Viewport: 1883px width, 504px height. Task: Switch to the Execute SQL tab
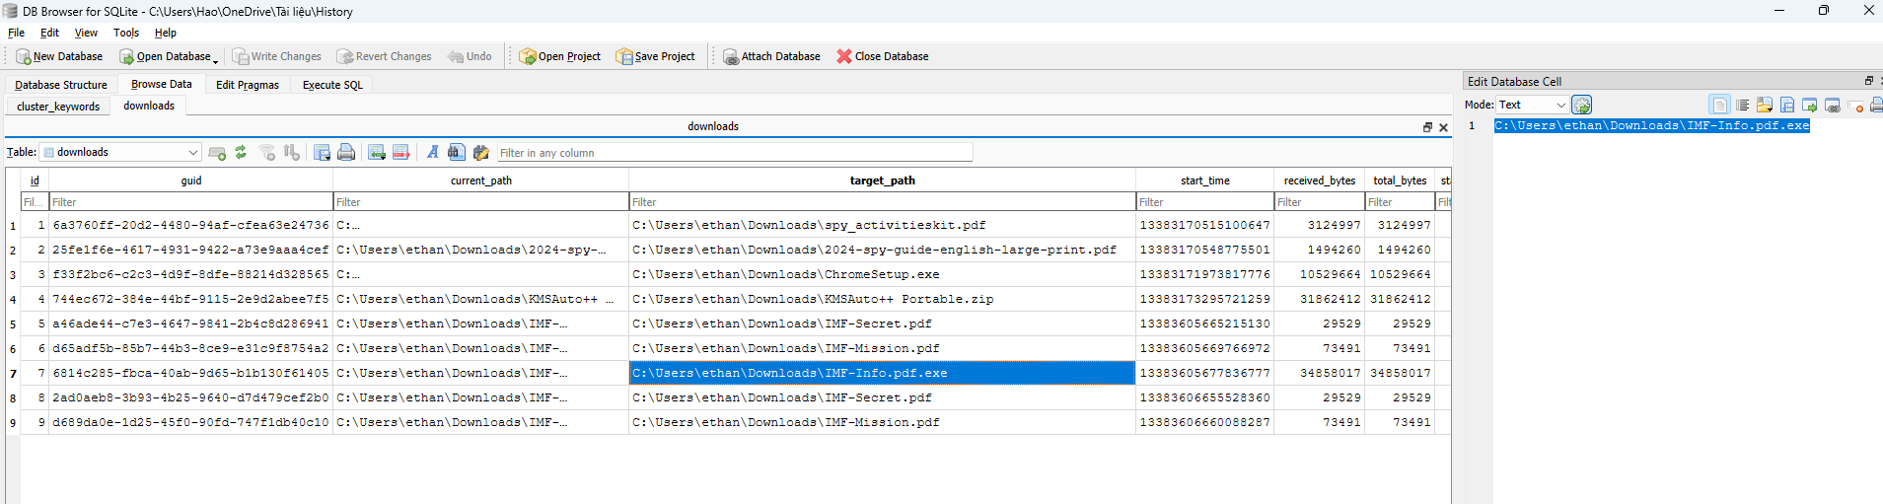pyautogui.click(x=332, y=85)
